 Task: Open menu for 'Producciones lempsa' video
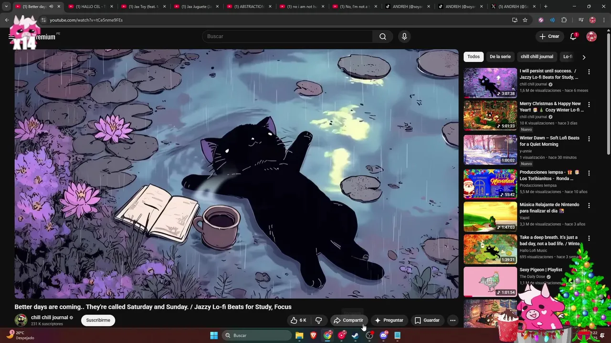pos(589,173)
